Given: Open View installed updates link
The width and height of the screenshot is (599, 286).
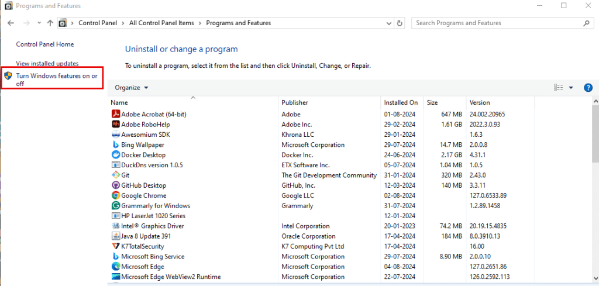Looking at the screenshot, I should click(x=47, y=63).
